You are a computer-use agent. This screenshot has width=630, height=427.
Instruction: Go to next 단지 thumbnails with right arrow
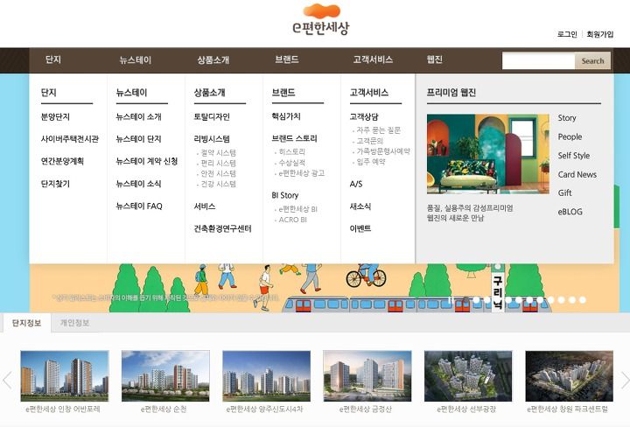tap(625, 380)
